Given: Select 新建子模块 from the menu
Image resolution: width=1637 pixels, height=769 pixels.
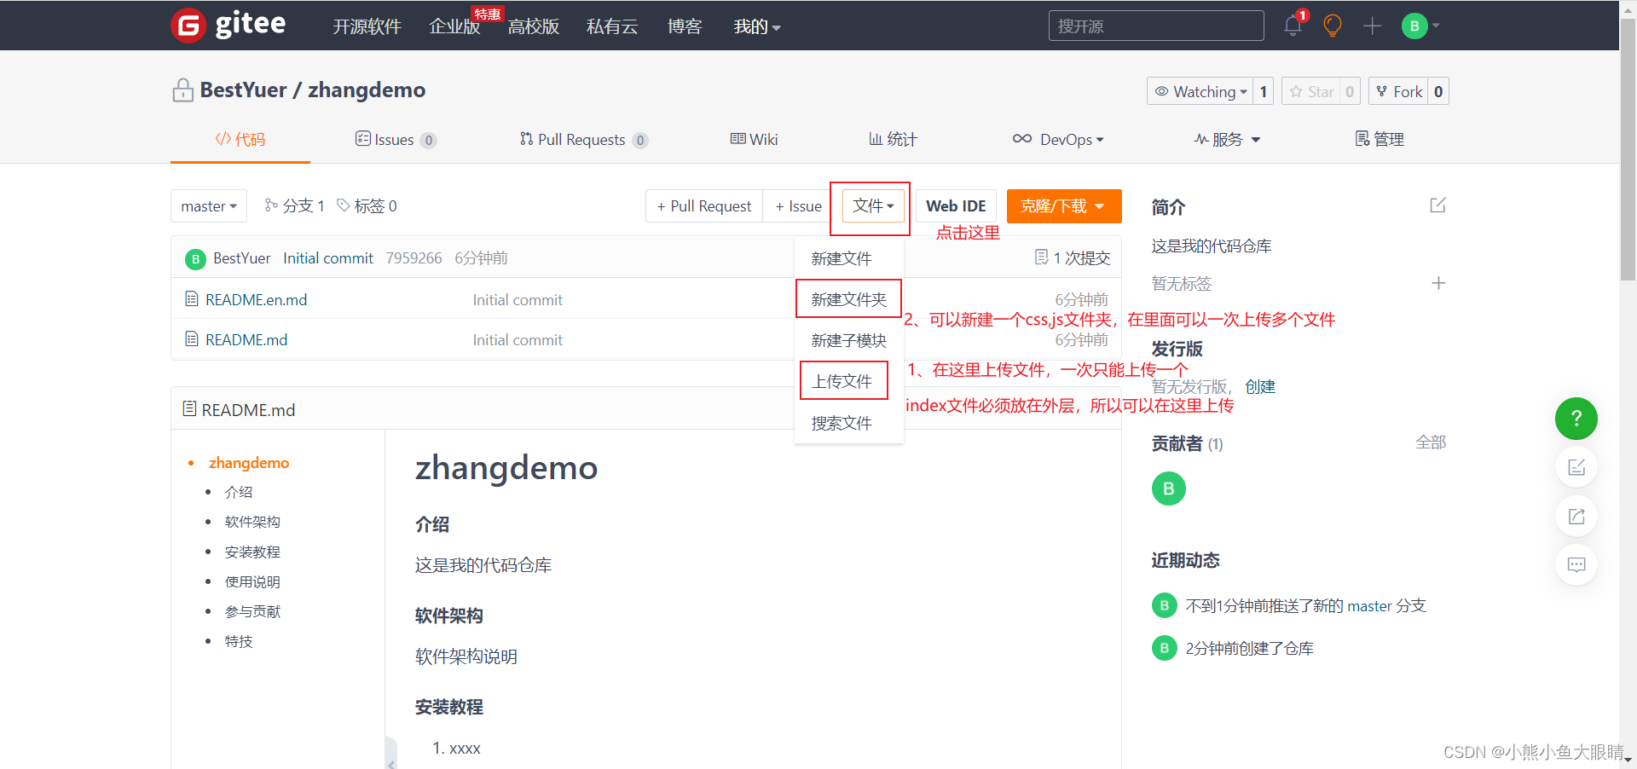Looking at the screenshot, I should coord(849,340).
